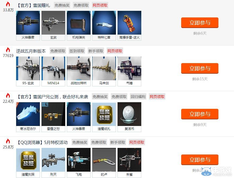Click the 高爆手雷-逆火 grenade icon
This screenshot has width=234, height=178.
[x=129, y=23]
